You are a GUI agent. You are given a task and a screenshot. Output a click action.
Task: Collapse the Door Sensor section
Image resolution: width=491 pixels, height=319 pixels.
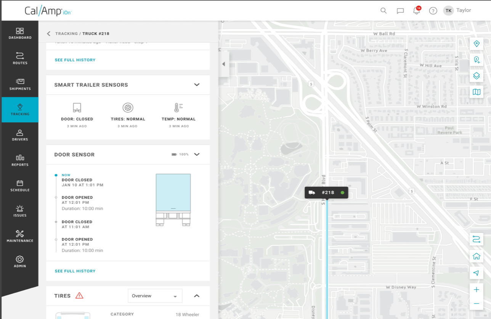(197, 154)
